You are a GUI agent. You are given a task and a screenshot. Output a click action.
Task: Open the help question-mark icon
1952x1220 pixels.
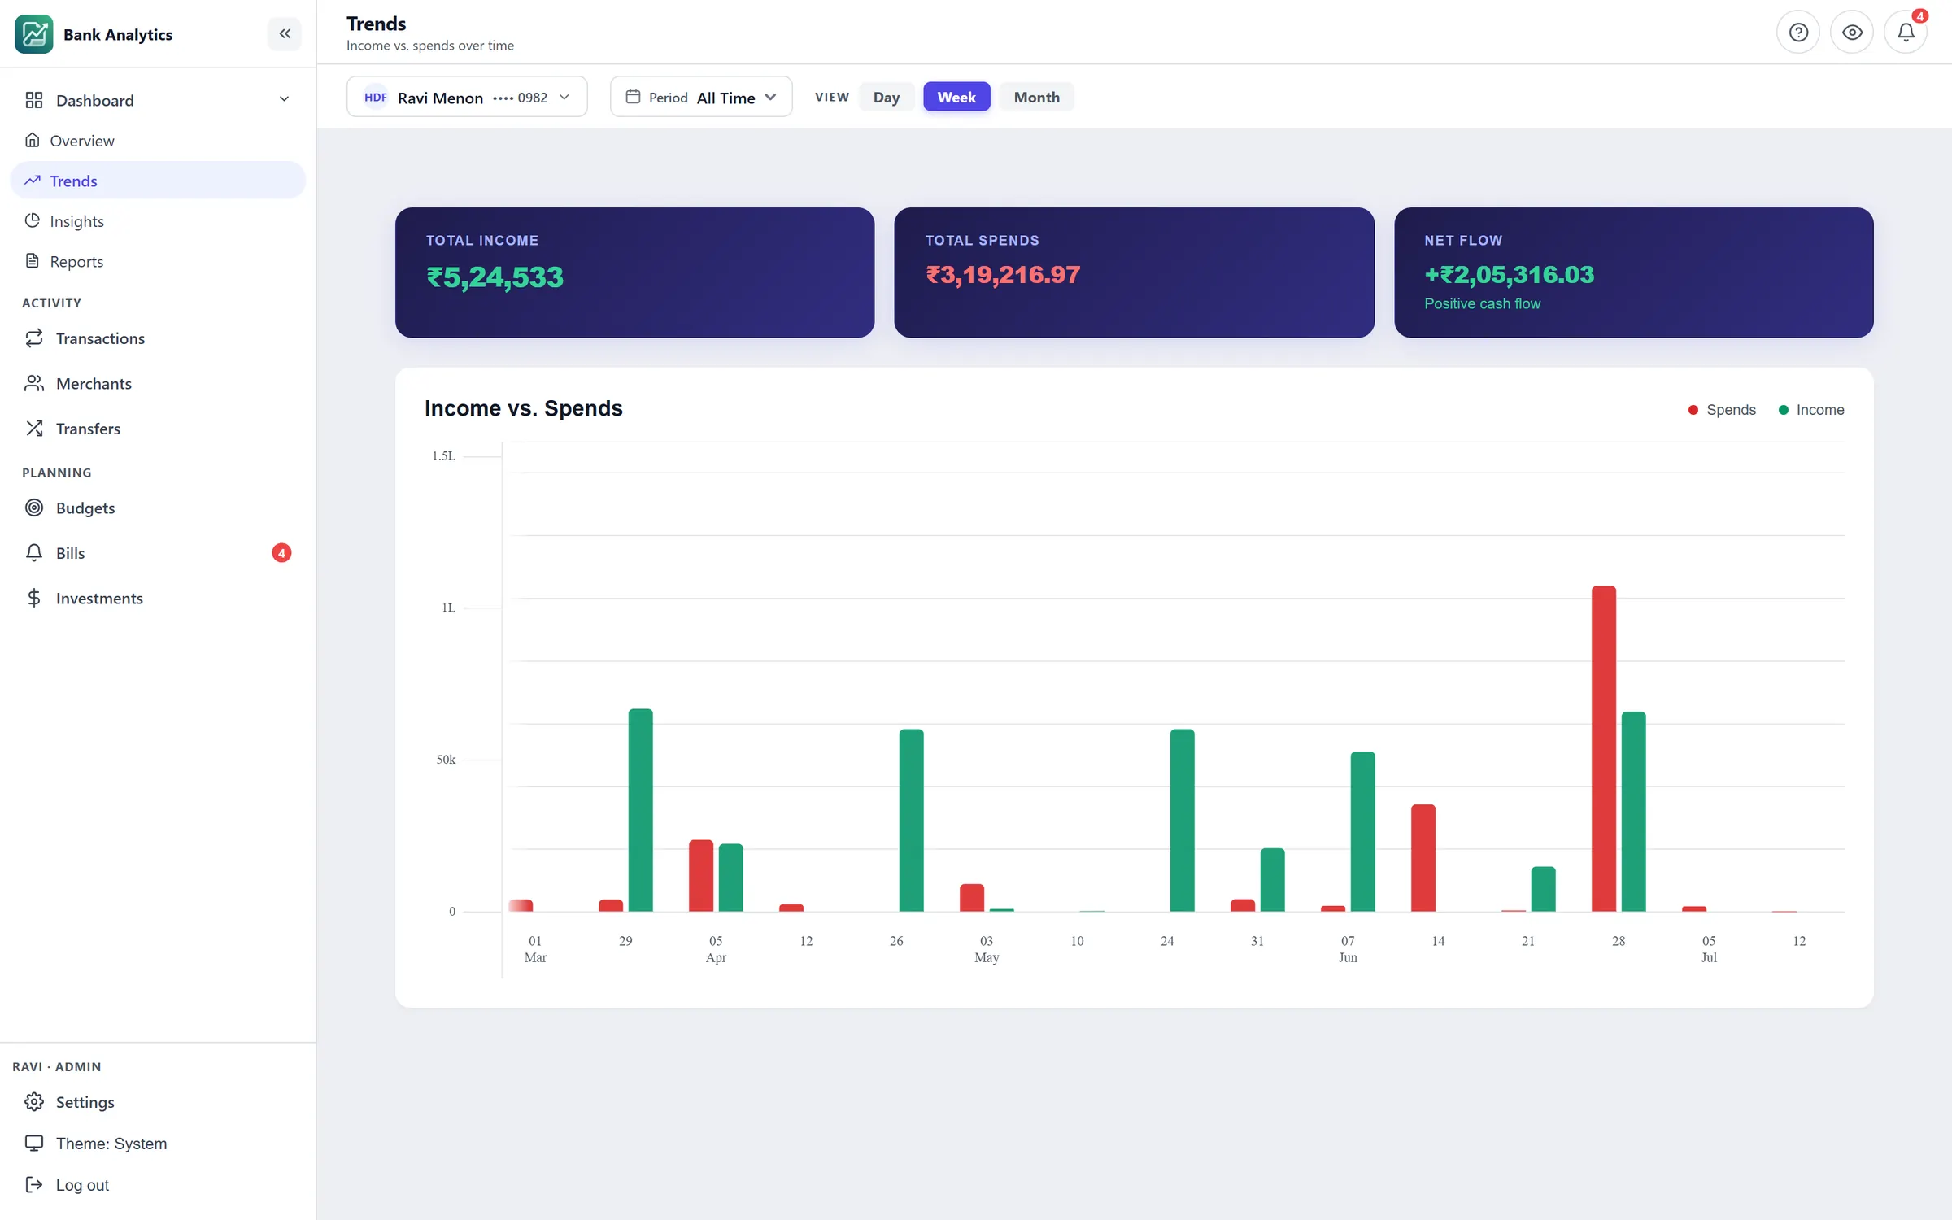1798,33
